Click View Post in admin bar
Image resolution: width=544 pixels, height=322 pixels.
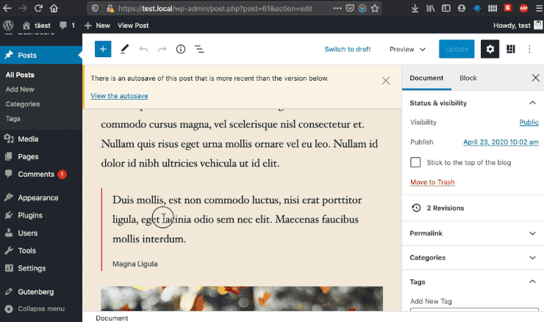coord(133,25)
